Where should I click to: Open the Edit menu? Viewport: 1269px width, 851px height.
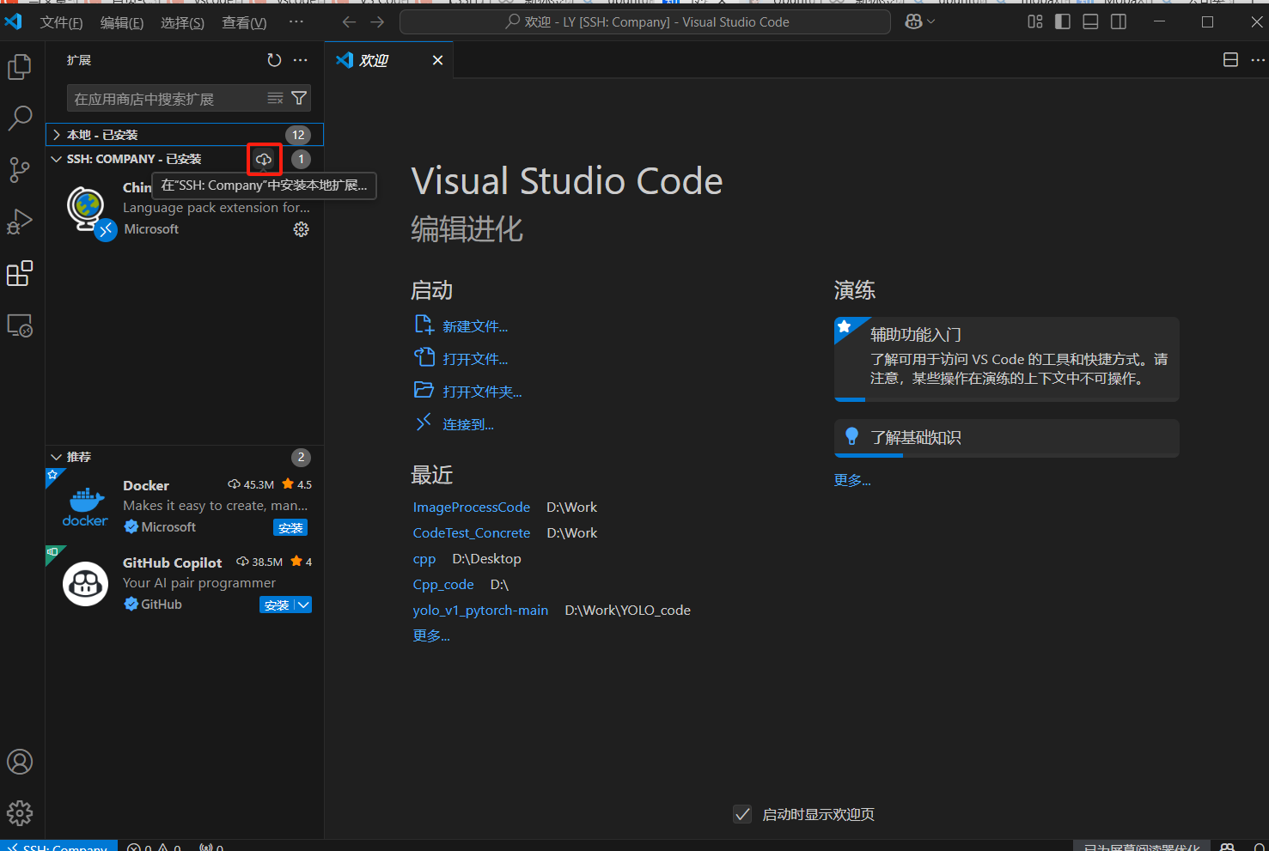[122, 22]
